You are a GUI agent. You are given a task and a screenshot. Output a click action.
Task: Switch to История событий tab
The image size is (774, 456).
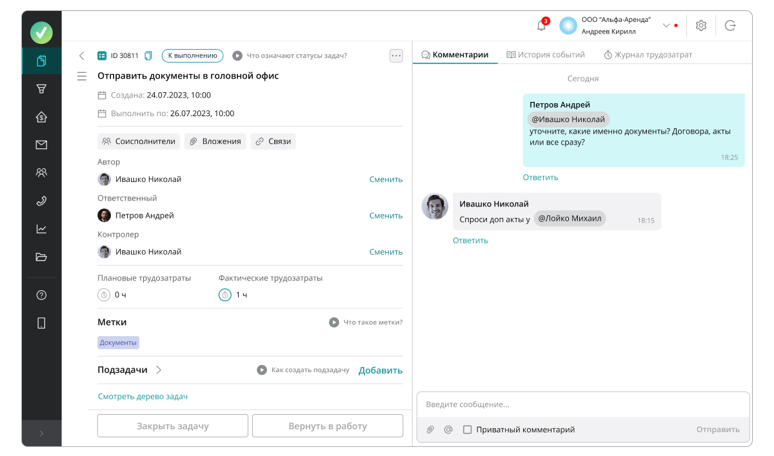click(546, 55)
